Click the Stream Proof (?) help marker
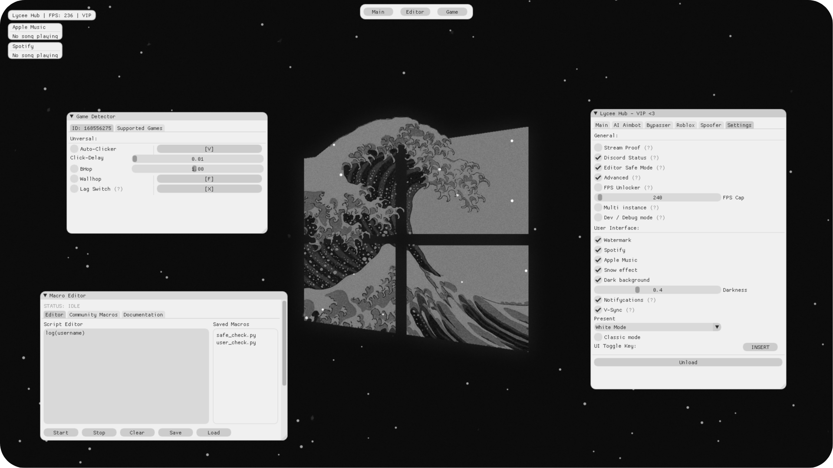833x468 pixels. pos(649,147)
